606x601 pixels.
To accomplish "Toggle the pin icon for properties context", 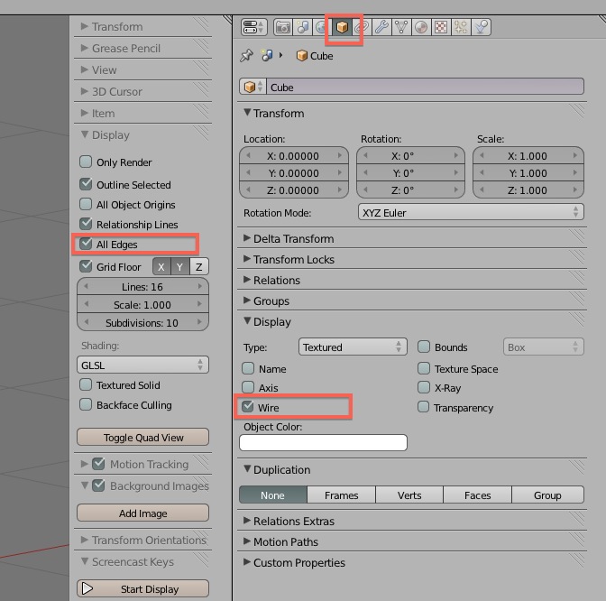I will [x=246, y=56].
